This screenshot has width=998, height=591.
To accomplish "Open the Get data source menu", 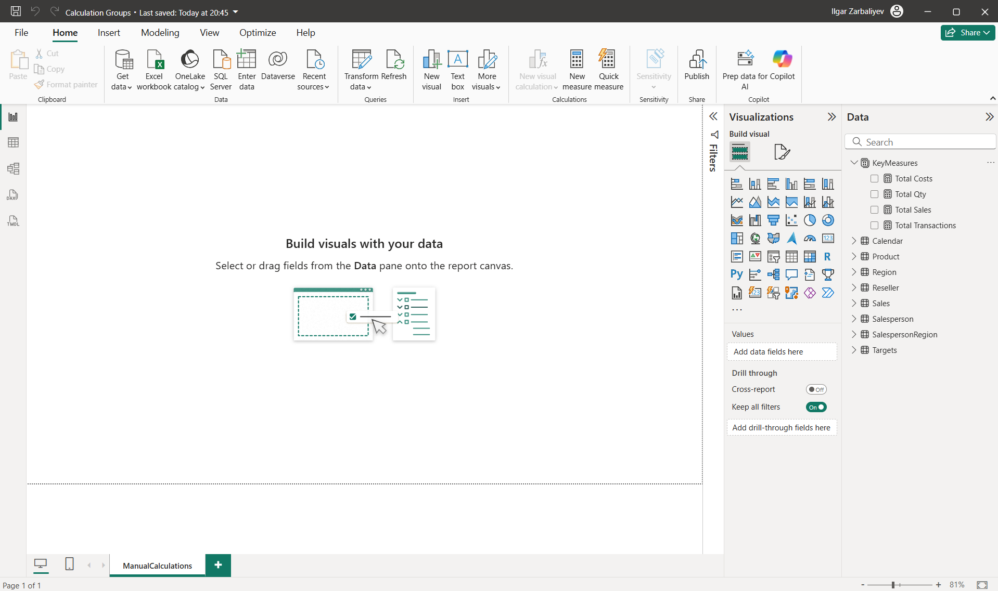I will 122,70.
